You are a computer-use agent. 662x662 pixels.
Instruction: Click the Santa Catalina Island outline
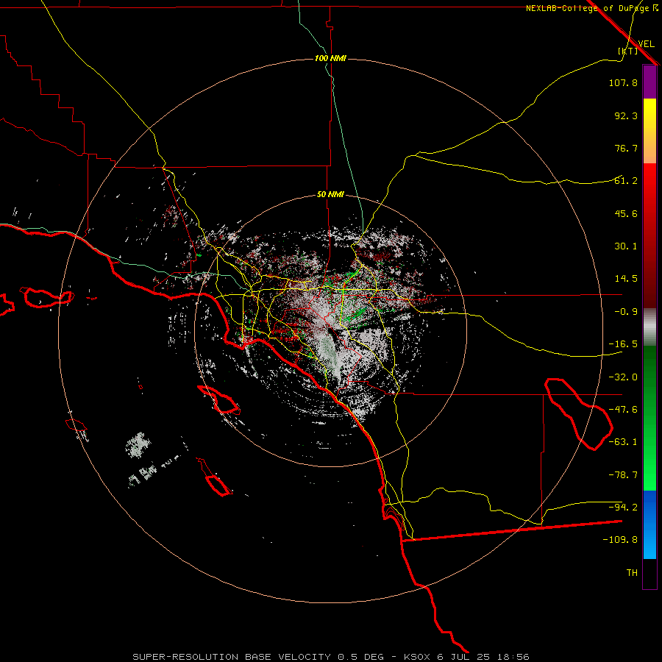point(219,399)
